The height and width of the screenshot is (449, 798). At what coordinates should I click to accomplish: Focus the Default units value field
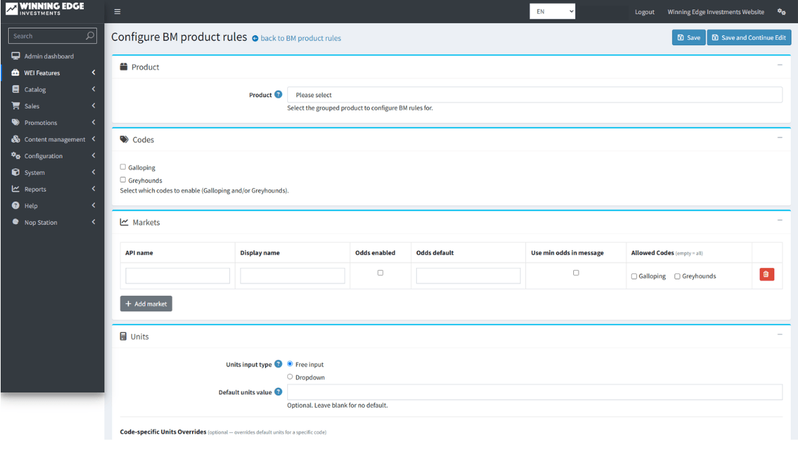click(x=535, y=392)
